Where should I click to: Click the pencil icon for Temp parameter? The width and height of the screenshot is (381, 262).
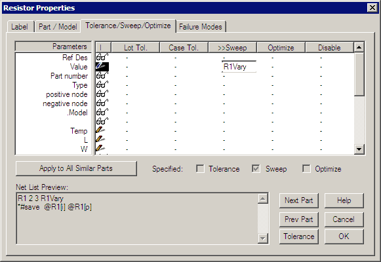(x=100, y=130)
